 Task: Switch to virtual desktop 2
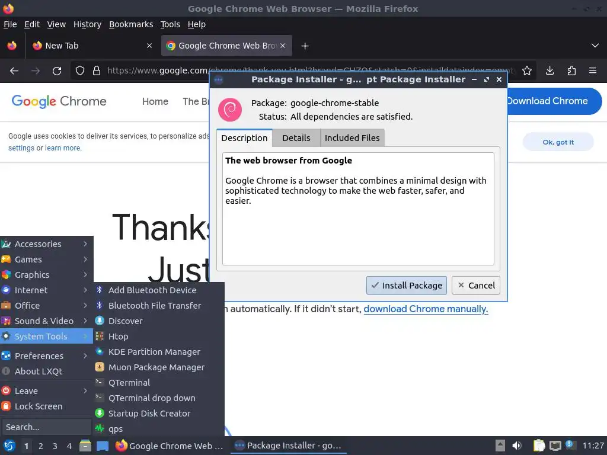click(x=41, y=446)
